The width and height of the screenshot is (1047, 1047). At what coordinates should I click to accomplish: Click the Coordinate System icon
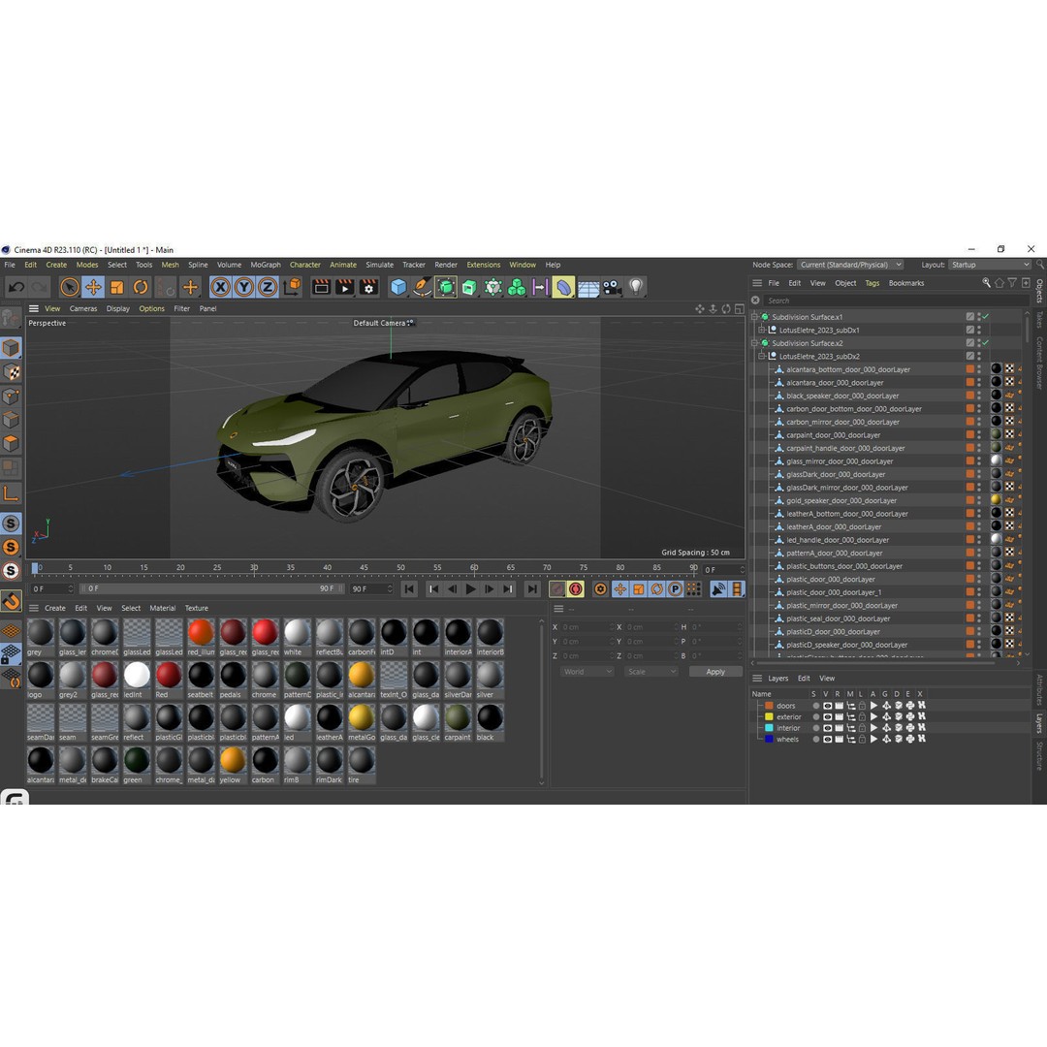click(x=292, y=287)
